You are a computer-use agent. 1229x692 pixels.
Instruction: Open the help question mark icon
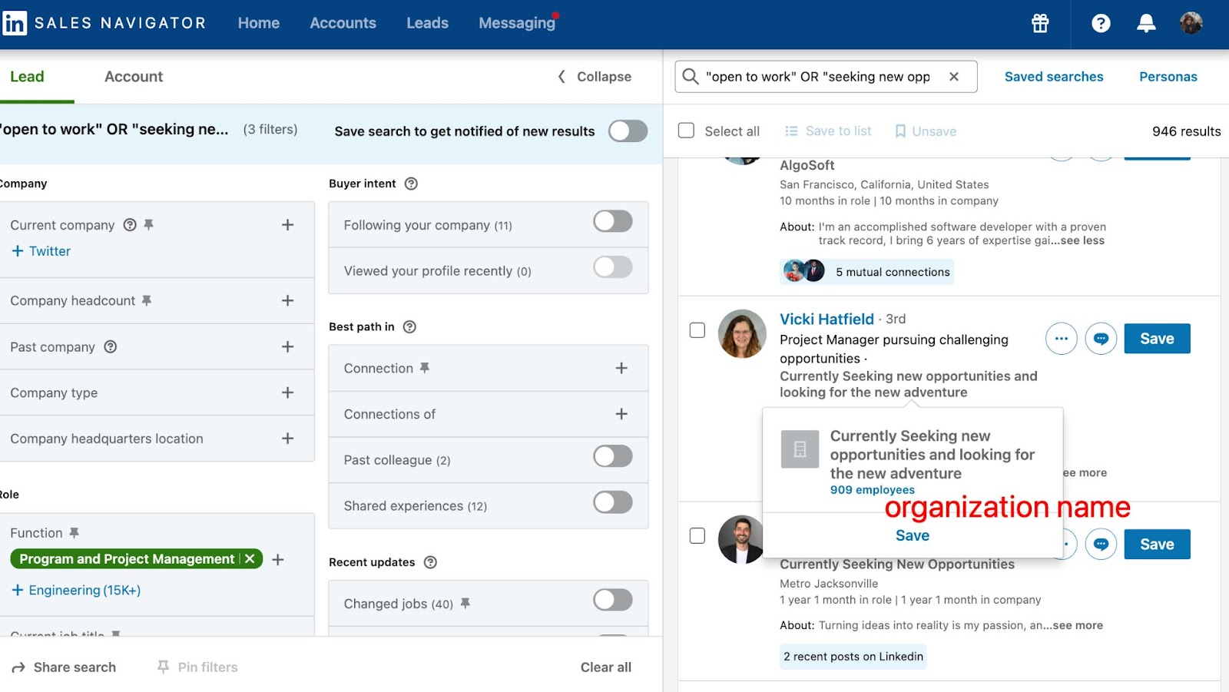pos(1100,23)
